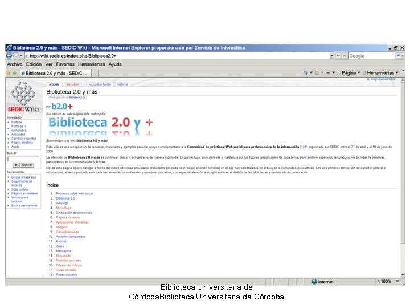The image size is (410, 308).
Task: Open the Herramientas toolbar dropdown
Action: point(380,72)
